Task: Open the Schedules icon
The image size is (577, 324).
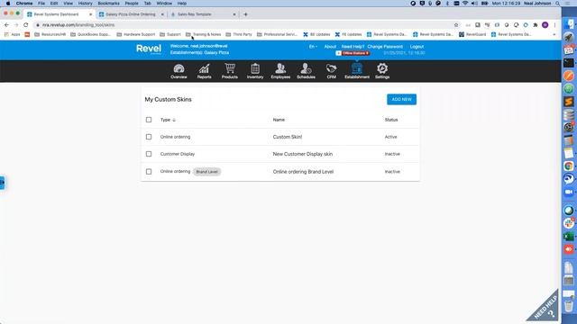Action: [x=306, y=71]
